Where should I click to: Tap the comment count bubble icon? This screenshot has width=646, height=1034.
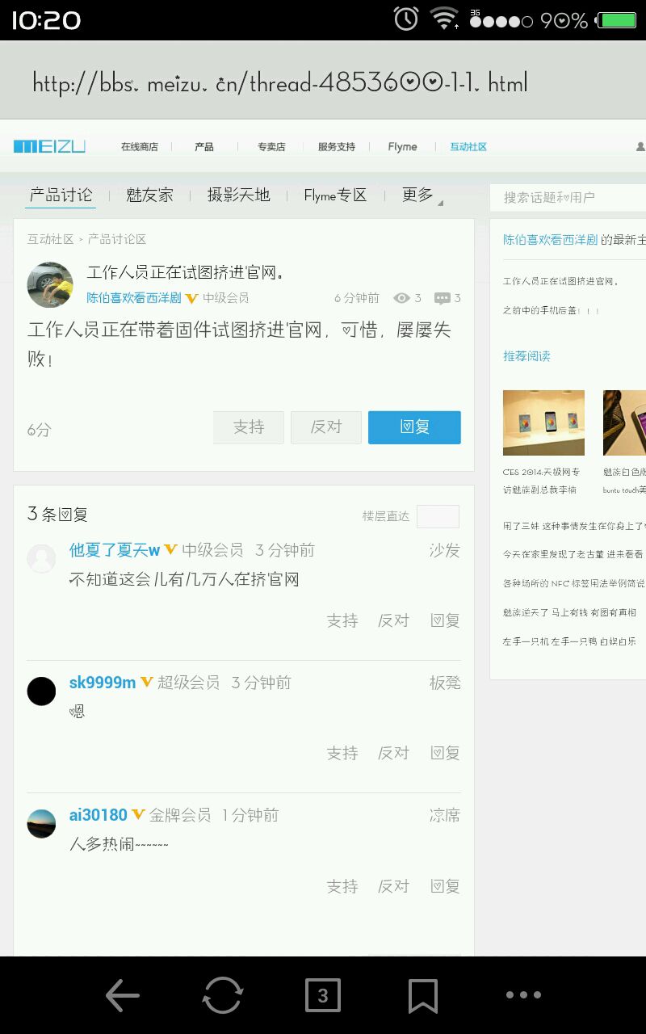tap(443, 298)
